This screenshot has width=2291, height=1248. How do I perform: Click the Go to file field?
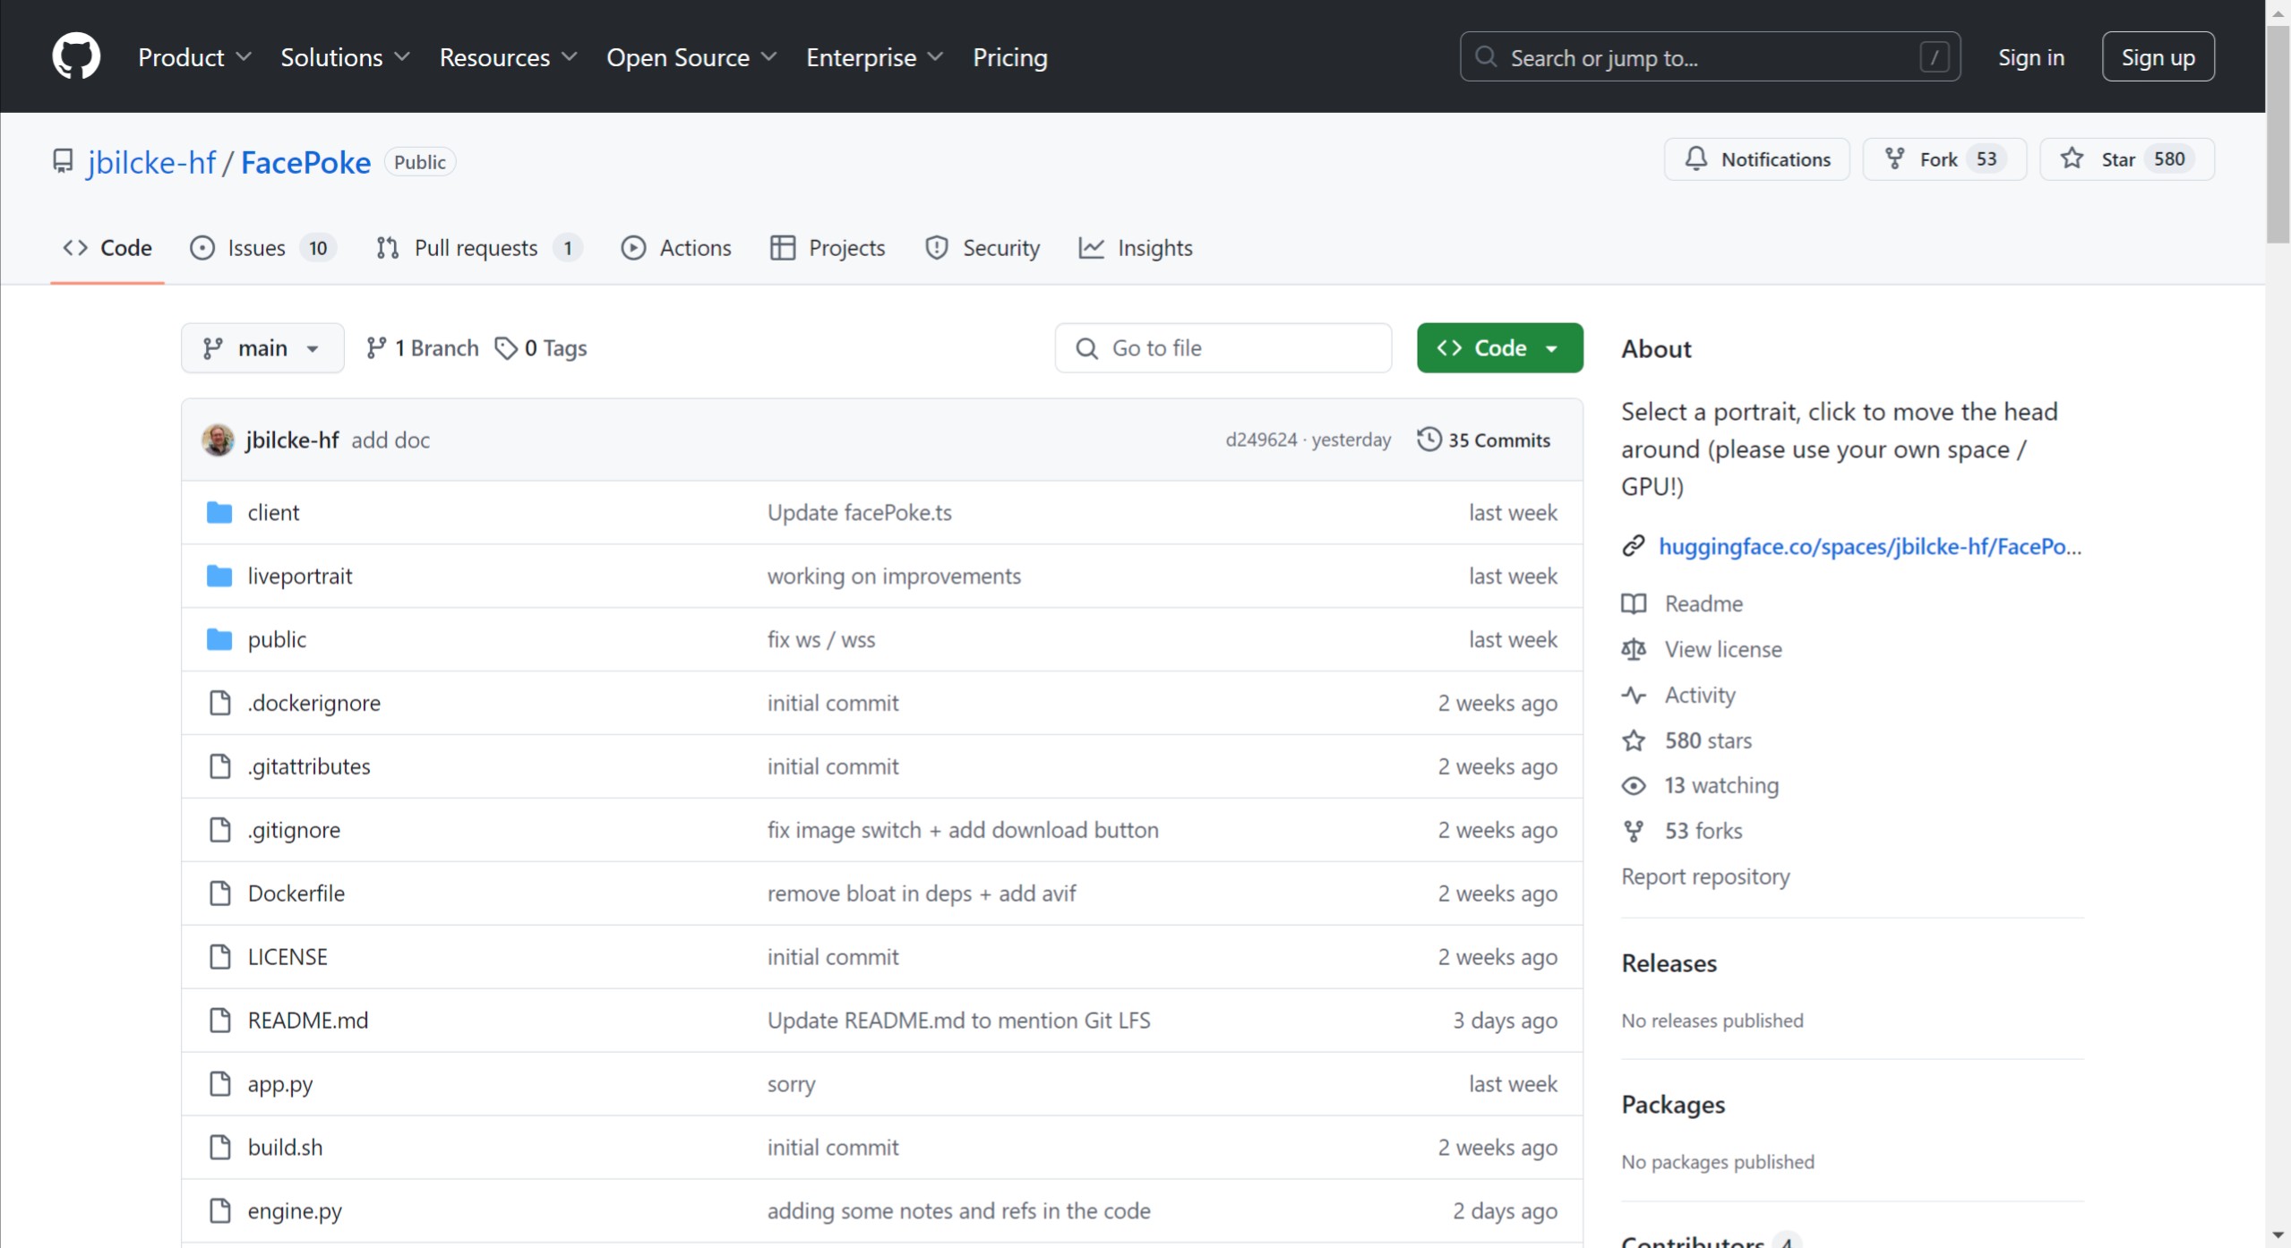(1223, 348)
